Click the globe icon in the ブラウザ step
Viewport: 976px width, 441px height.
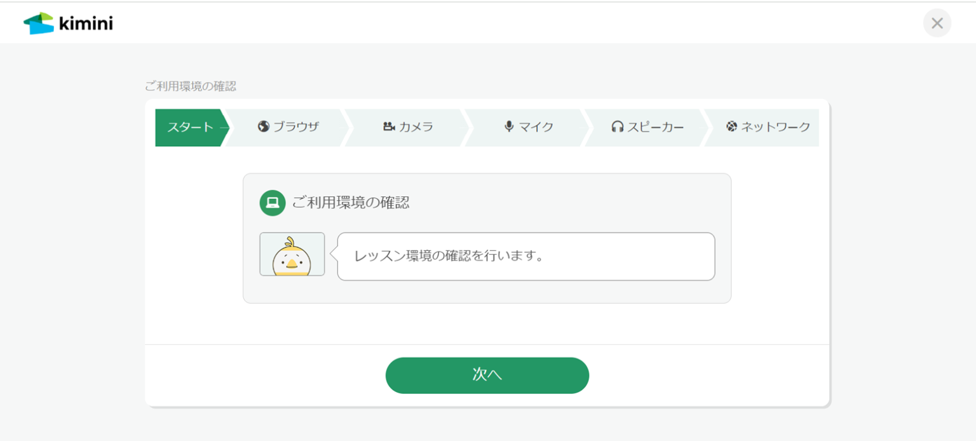point(264,126)
